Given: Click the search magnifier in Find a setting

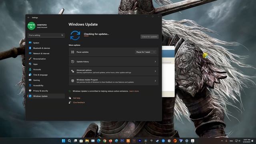Looking at the screenshot, I should click(x=62, y=35).
